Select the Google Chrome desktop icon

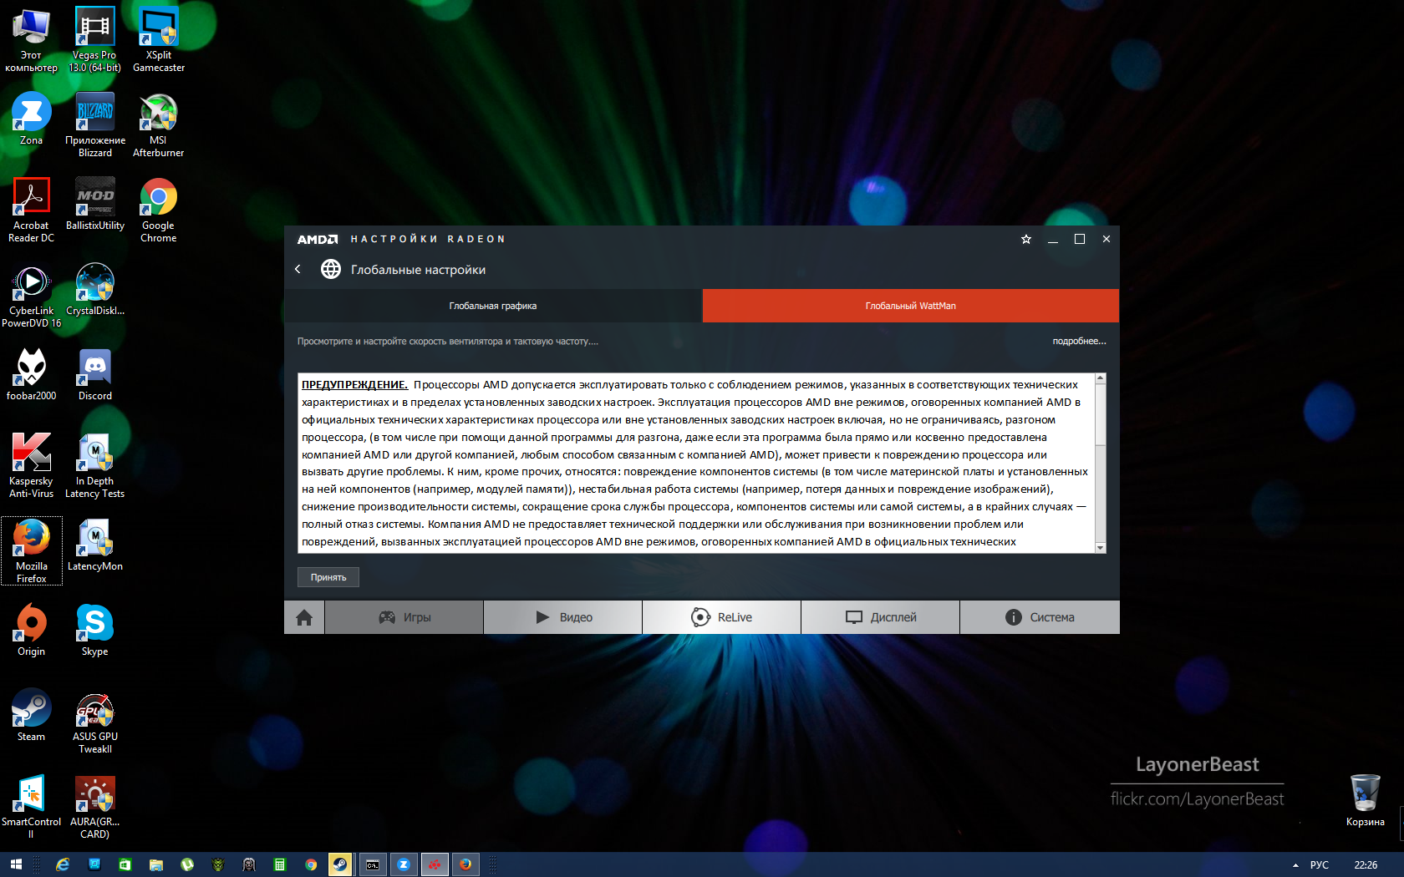pyautogui.click(x=159, y=210)
